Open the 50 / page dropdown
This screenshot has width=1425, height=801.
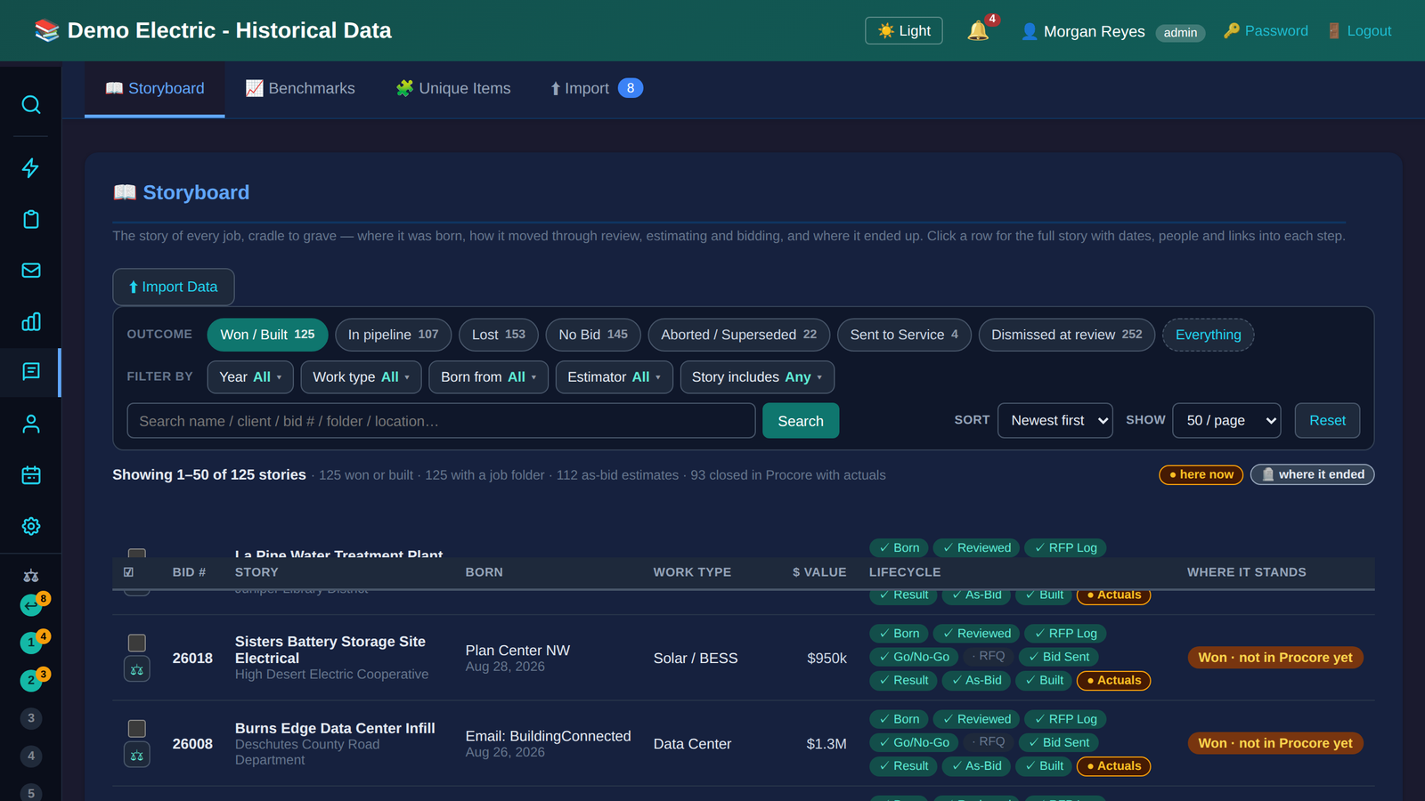[x=1227, y=420]
